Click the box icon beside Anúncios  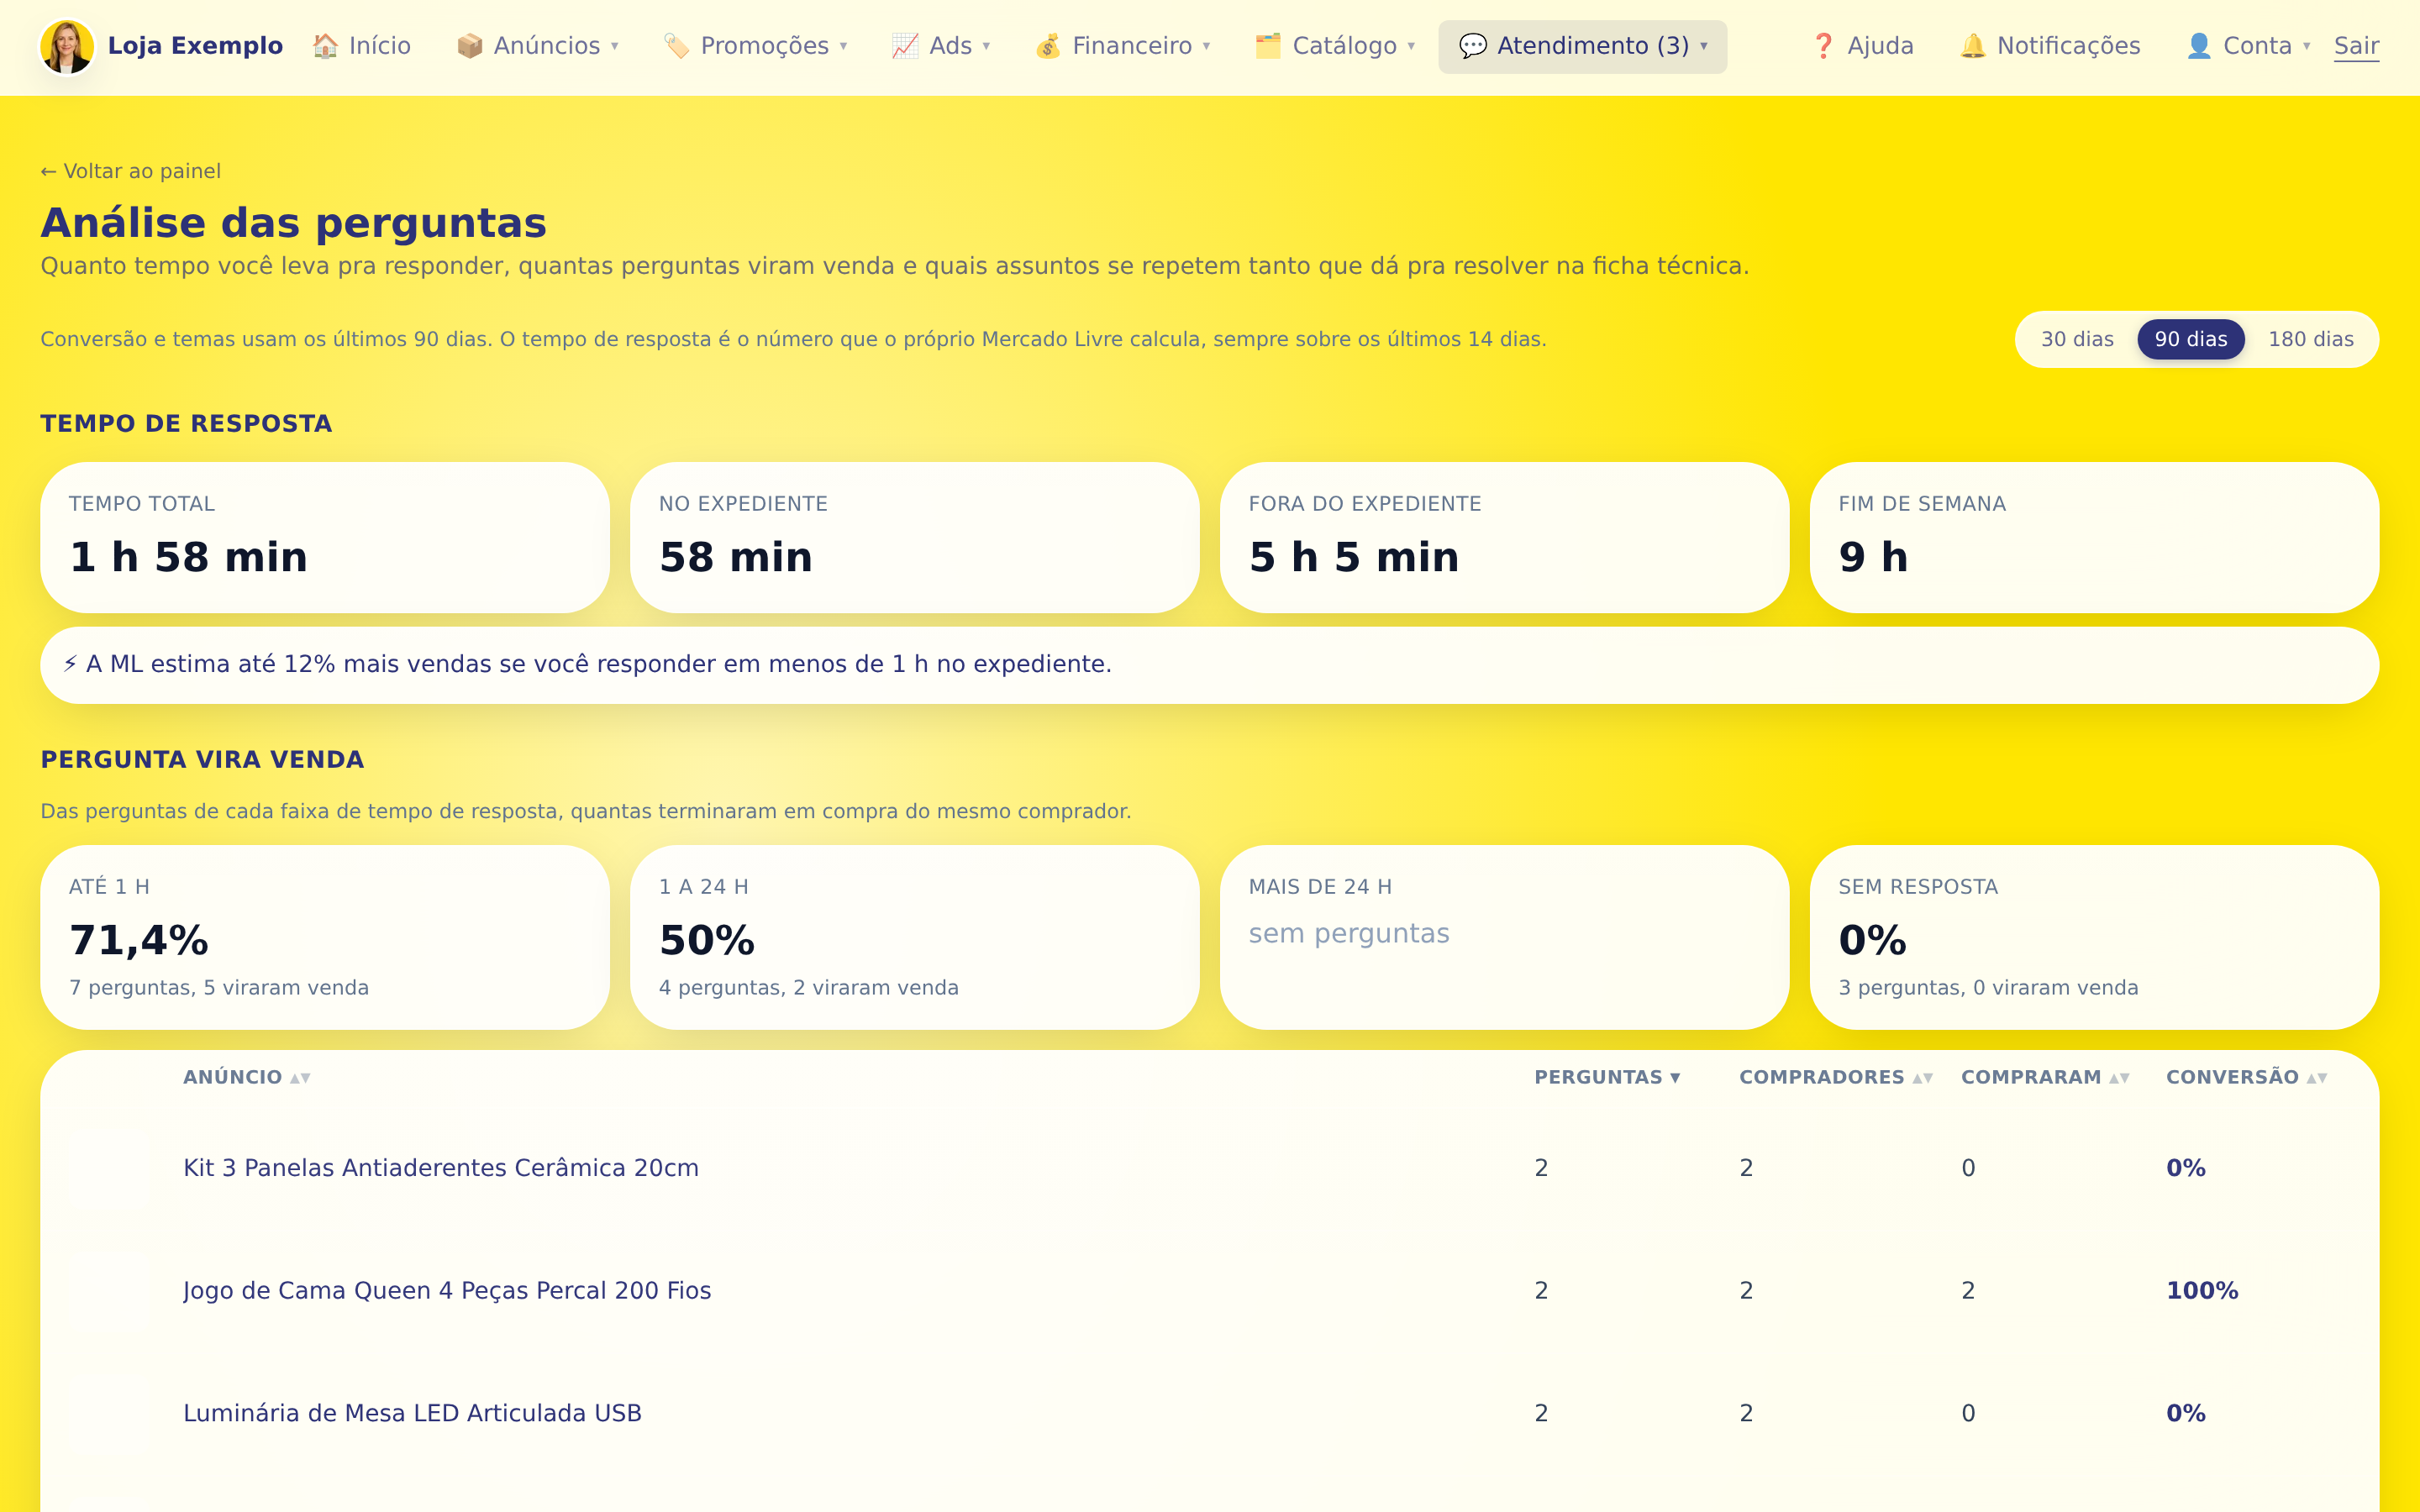(469, 46)
